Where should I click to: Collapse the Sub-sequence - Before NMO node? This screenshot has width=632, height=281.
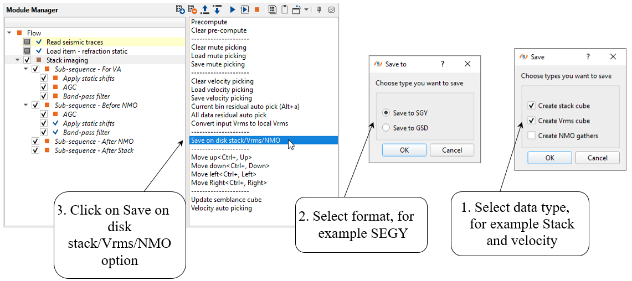tap(26, 105)
